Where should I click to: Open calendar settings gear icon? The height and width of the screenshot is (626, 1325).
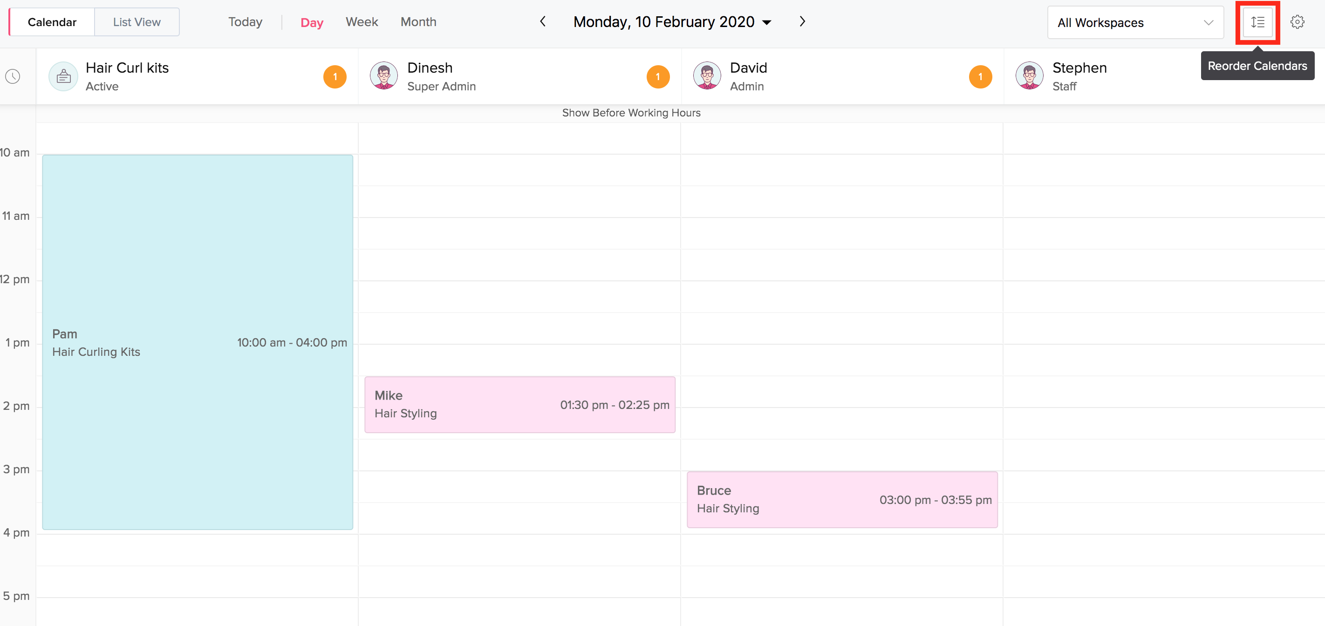pyautogui.click(x=1297, y=22)
